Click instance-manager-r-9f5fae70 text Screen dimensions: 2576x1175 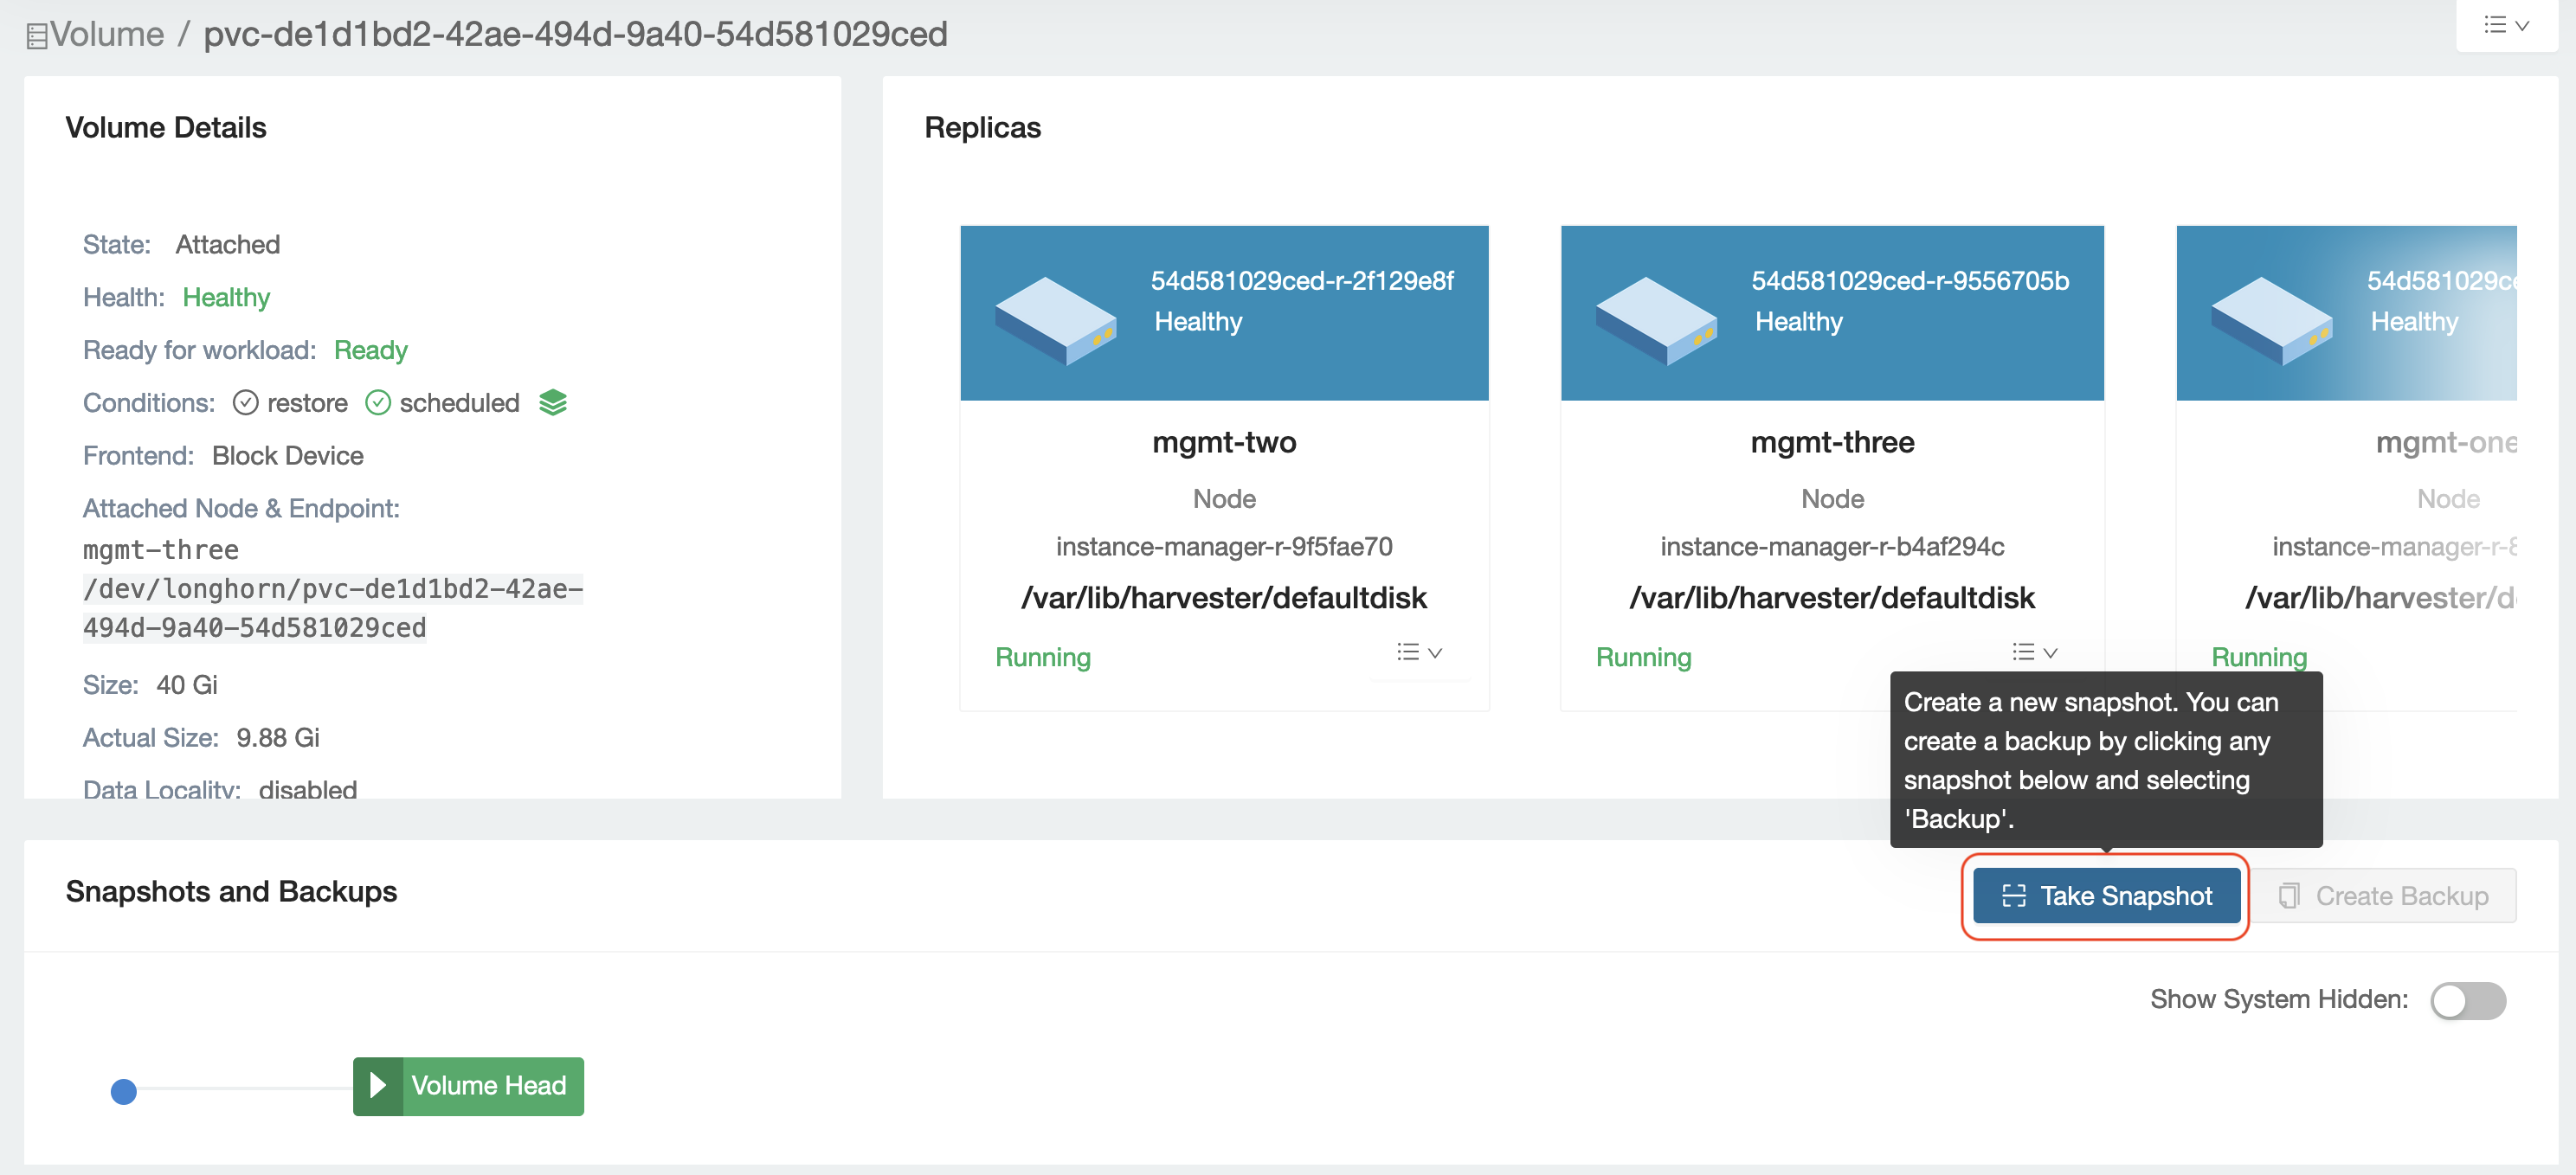click(x=1224, y=546)
